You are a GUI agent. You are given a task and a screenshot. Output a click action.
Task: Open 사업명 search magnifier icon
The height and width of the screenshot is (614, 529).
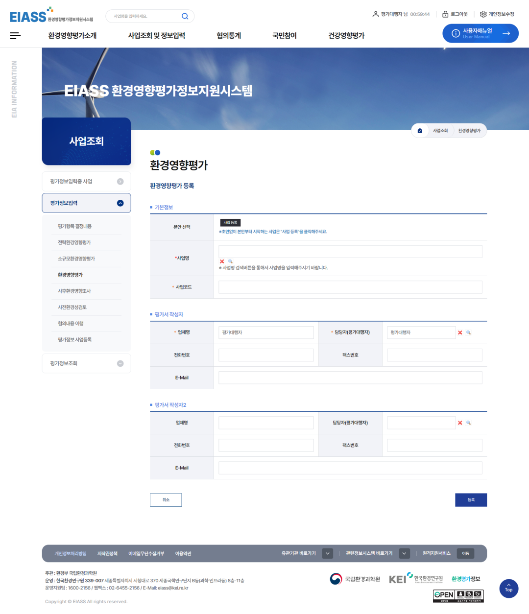click(230, 261)
